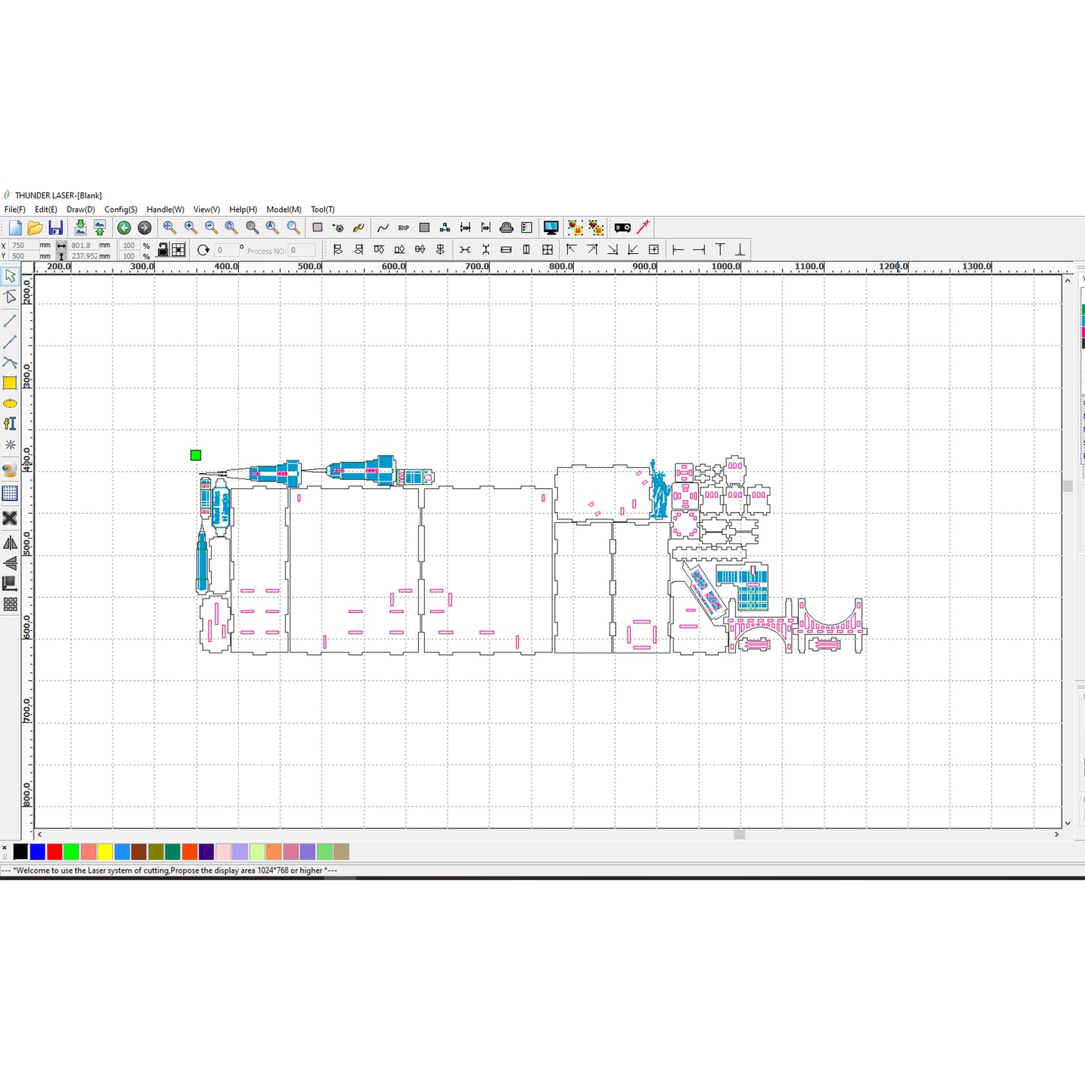The image size is (1085, 1086).
Task: Select the yellow Ellipse drawing tool
Action: coord(10,403)
